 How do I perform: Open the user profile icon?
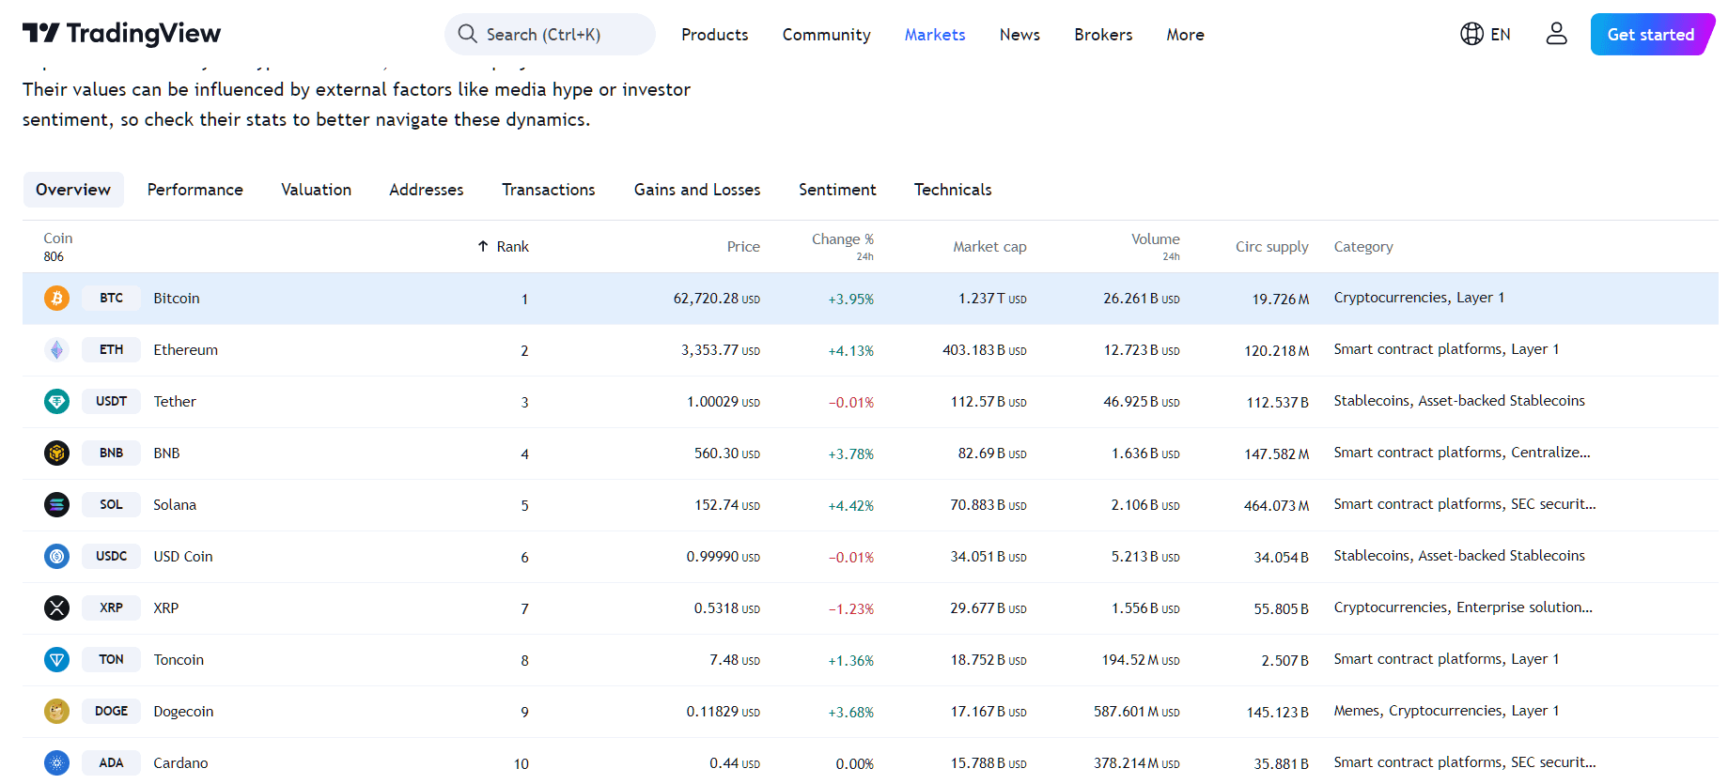[x=1556, y=34]
